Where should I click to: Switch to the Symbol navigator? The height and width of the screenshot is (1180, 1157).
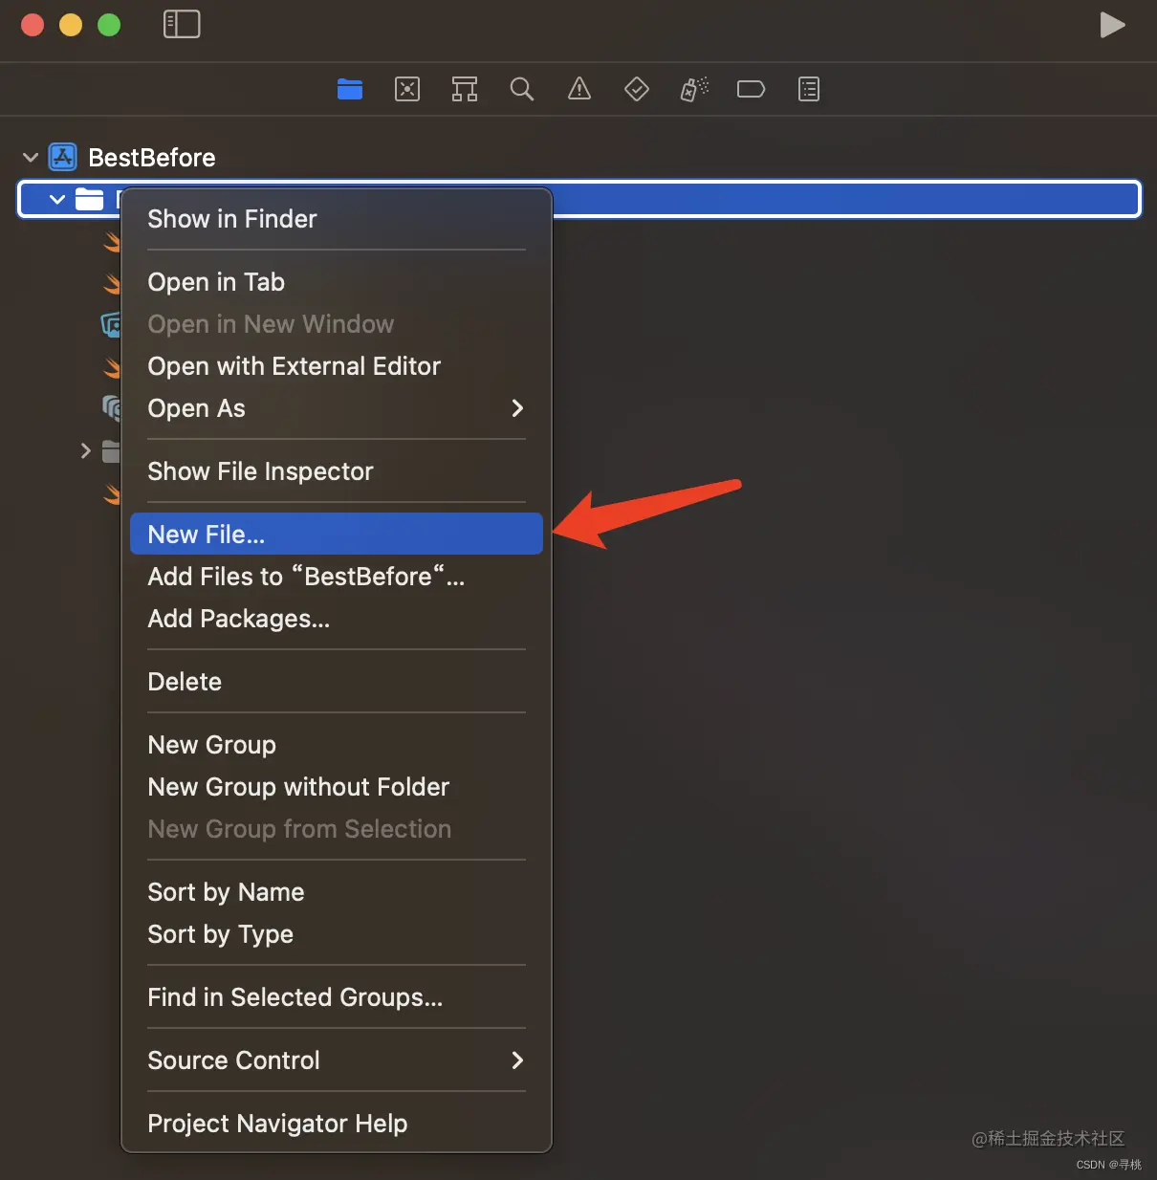[465, 90]
